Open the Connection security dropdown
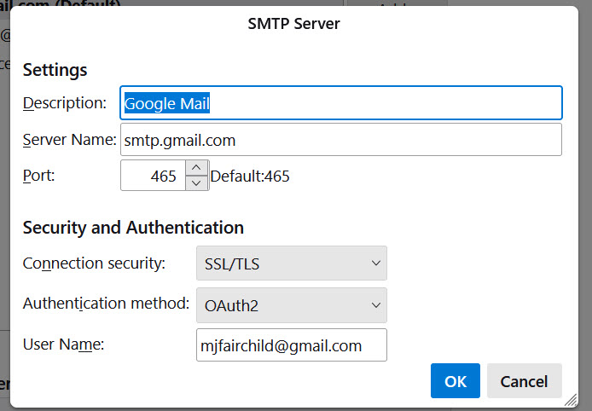The image size is (592, 411). click(x=291, y=263)
